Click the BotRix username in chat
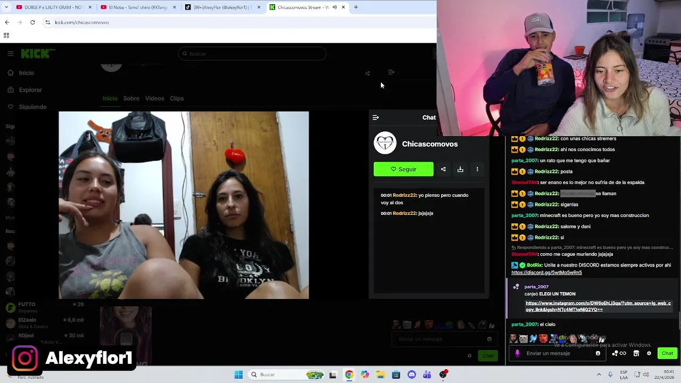Image resolution: width=681 pixels, height=383 pixels. [x=534, y=265]
